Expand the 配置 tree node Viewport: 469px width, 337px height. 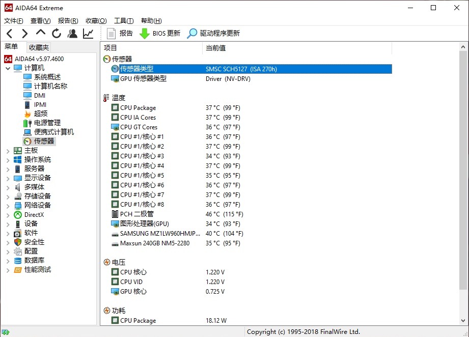tap(8, 252)
